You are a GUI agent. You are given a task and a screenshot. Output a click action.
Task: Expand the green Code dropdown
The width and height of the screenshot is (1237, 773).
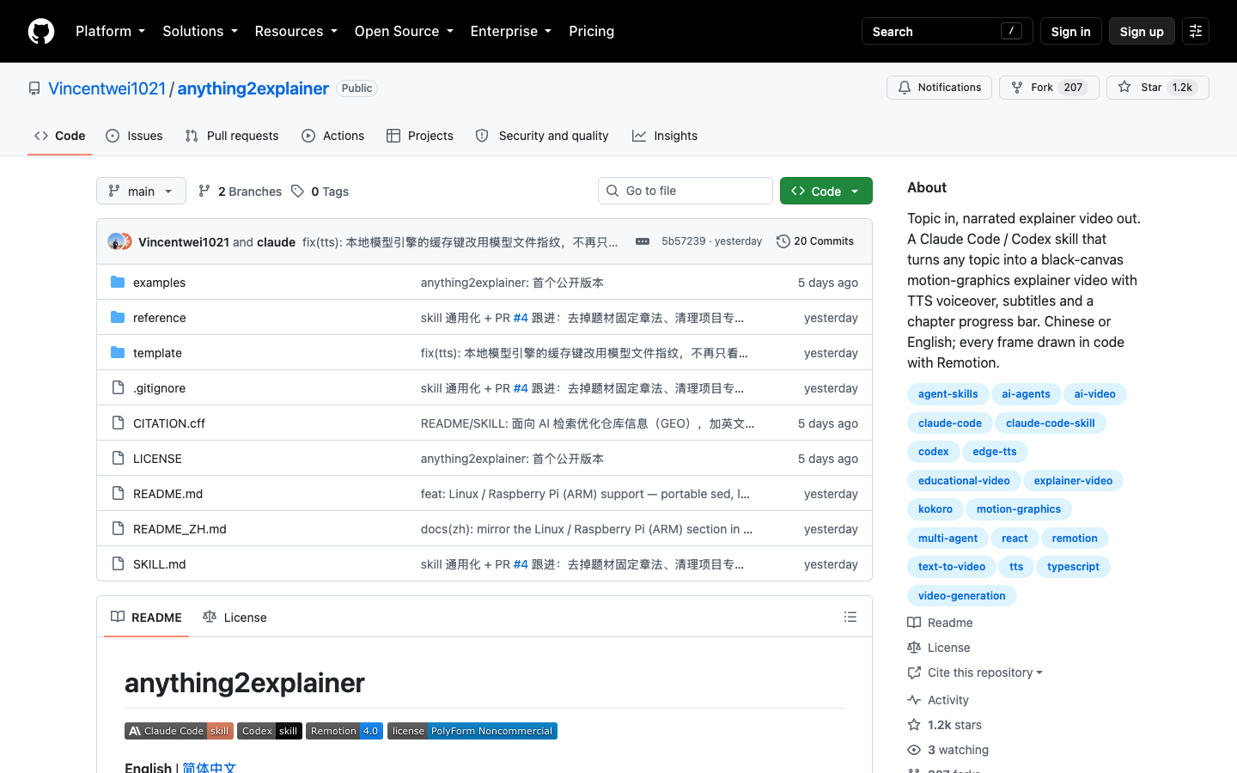coord(826,191)
